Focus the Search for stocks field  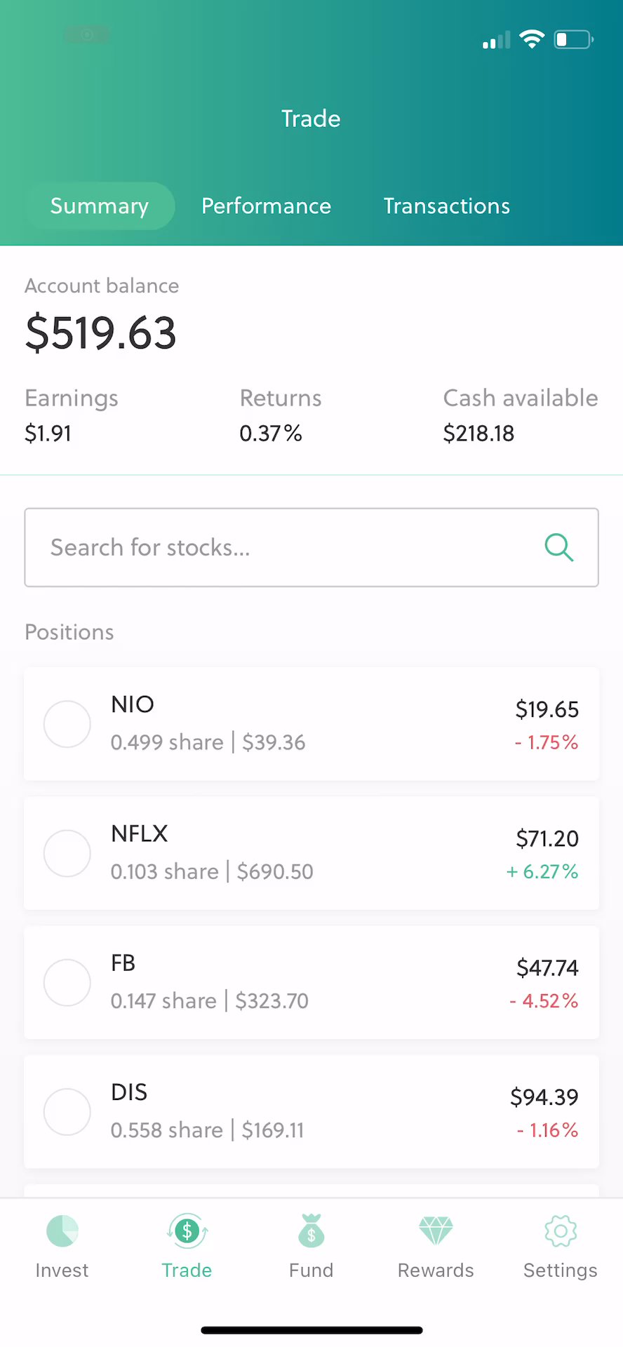[281, 547]
